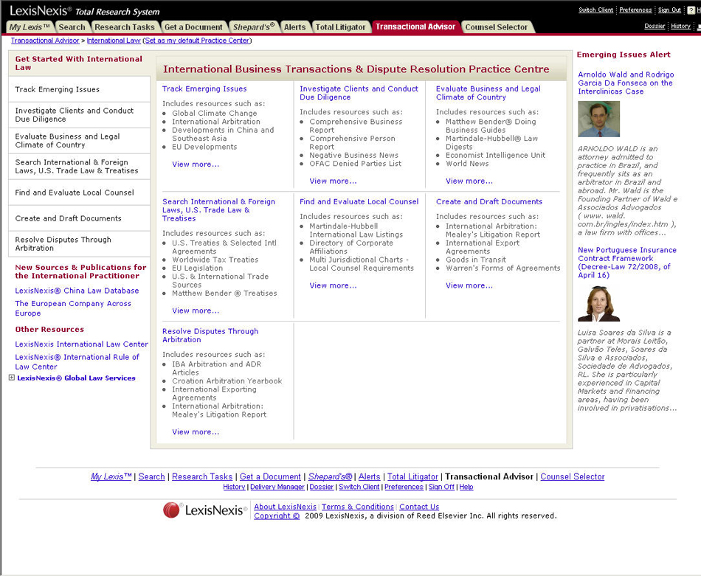Click Sign Off in footer

click(441, 487)
